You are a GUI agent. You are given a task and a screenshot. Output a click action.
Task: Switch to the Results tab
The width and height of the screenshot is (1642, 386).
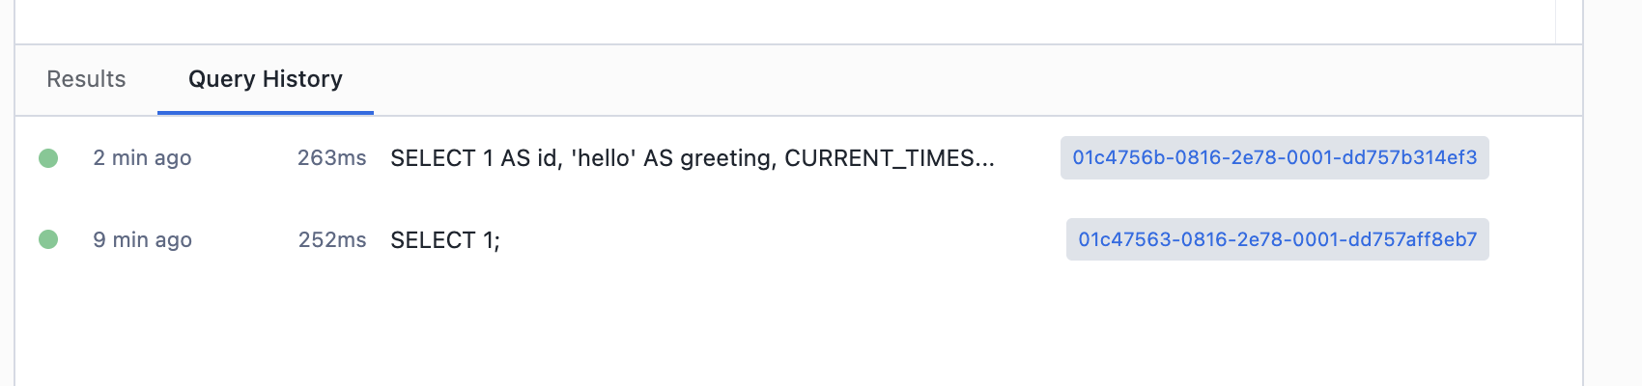[x=86, y=79]
